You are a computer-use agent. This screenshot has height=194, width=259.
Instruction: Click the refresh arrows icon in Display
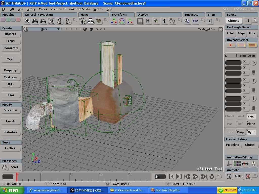coord(172,21)
